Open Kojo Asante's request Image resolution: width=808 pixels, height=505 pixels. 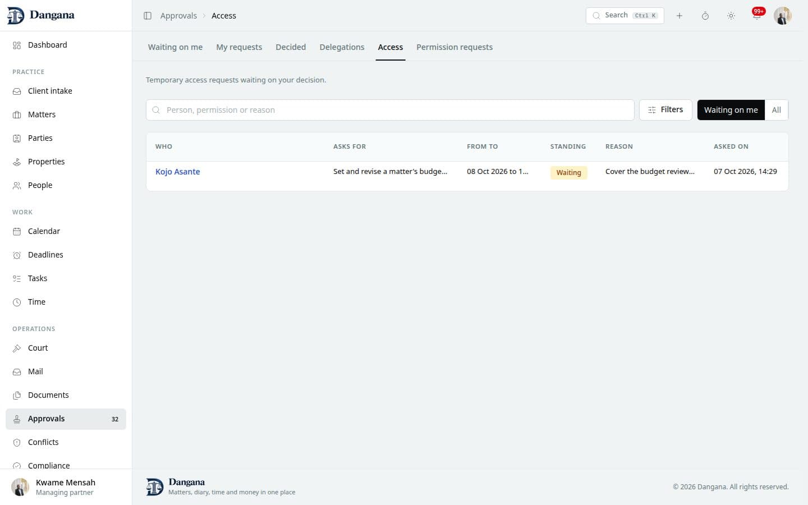pos(177,172)
